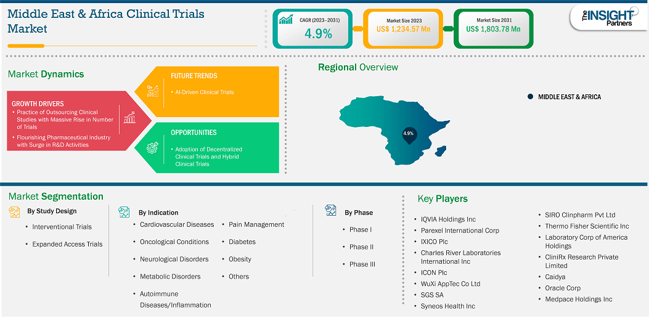Click 'IXICO Plc' player

(x=434, y=242)
